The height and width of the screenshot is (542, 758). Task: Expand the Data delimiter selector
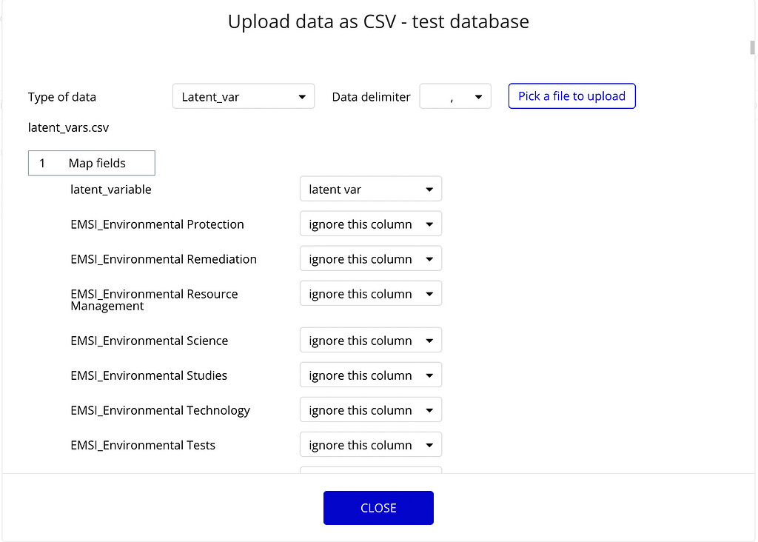coord(455,96)
